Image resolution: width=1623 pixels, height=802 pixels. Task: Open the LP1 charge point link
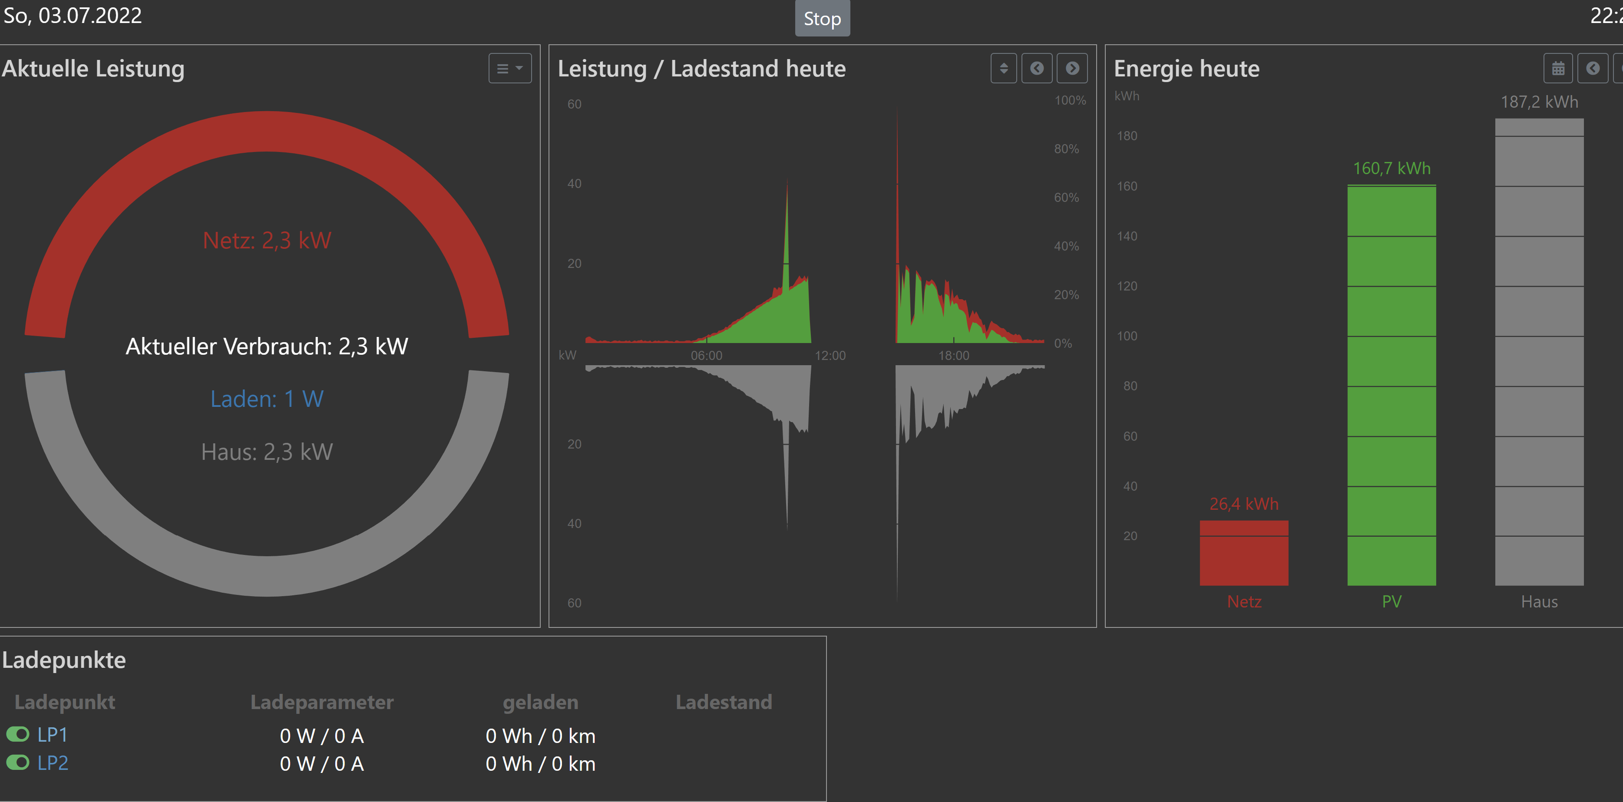pos(52,735)
